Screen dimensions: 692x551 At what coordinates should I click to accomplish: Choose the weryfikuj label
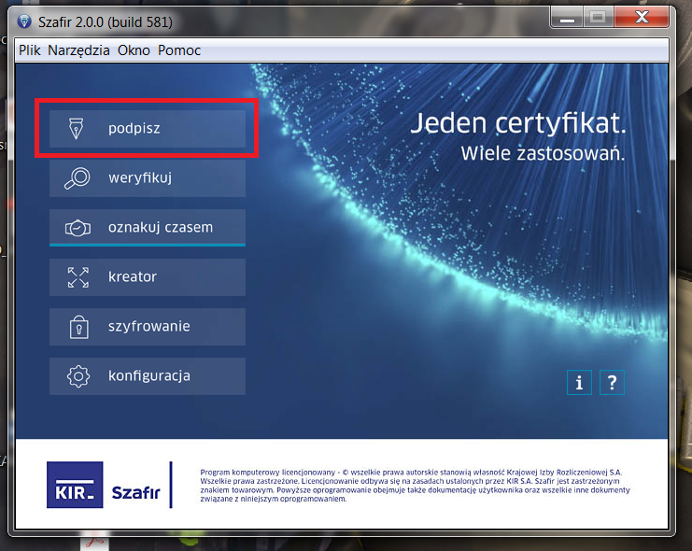pos(140,178)
